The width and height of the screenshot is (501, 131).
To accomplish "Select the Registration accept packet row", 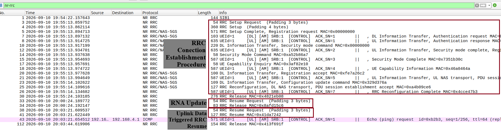I will tap(250, 73).
